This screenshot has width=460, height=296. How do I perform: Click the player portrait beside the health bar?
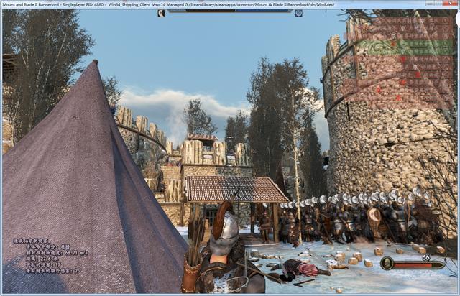tap(387, 263)
